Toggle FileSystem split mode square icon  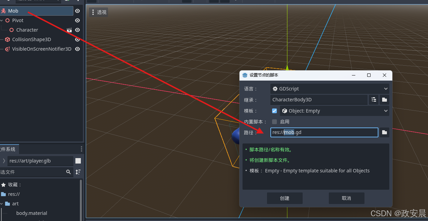[78, 161]
